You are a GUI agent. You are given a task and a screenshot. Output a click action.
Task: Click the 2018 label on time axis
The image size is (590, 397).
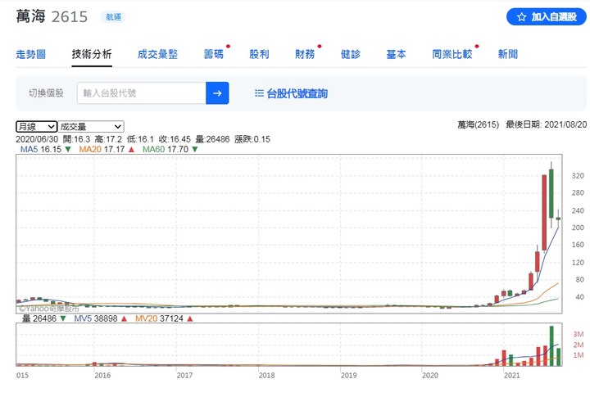click(266, 375)
